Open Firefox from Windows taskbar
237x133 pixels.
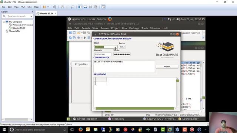tap(81, 130)
